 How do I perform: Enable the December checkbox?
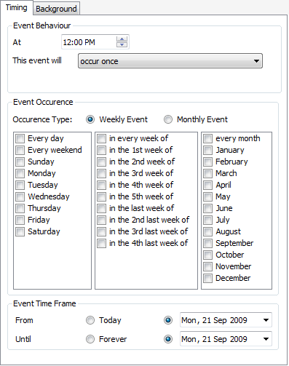coord(208,279)
